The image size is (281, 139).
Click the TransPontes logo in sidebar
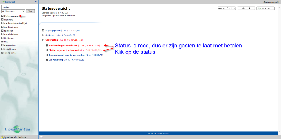18,129
